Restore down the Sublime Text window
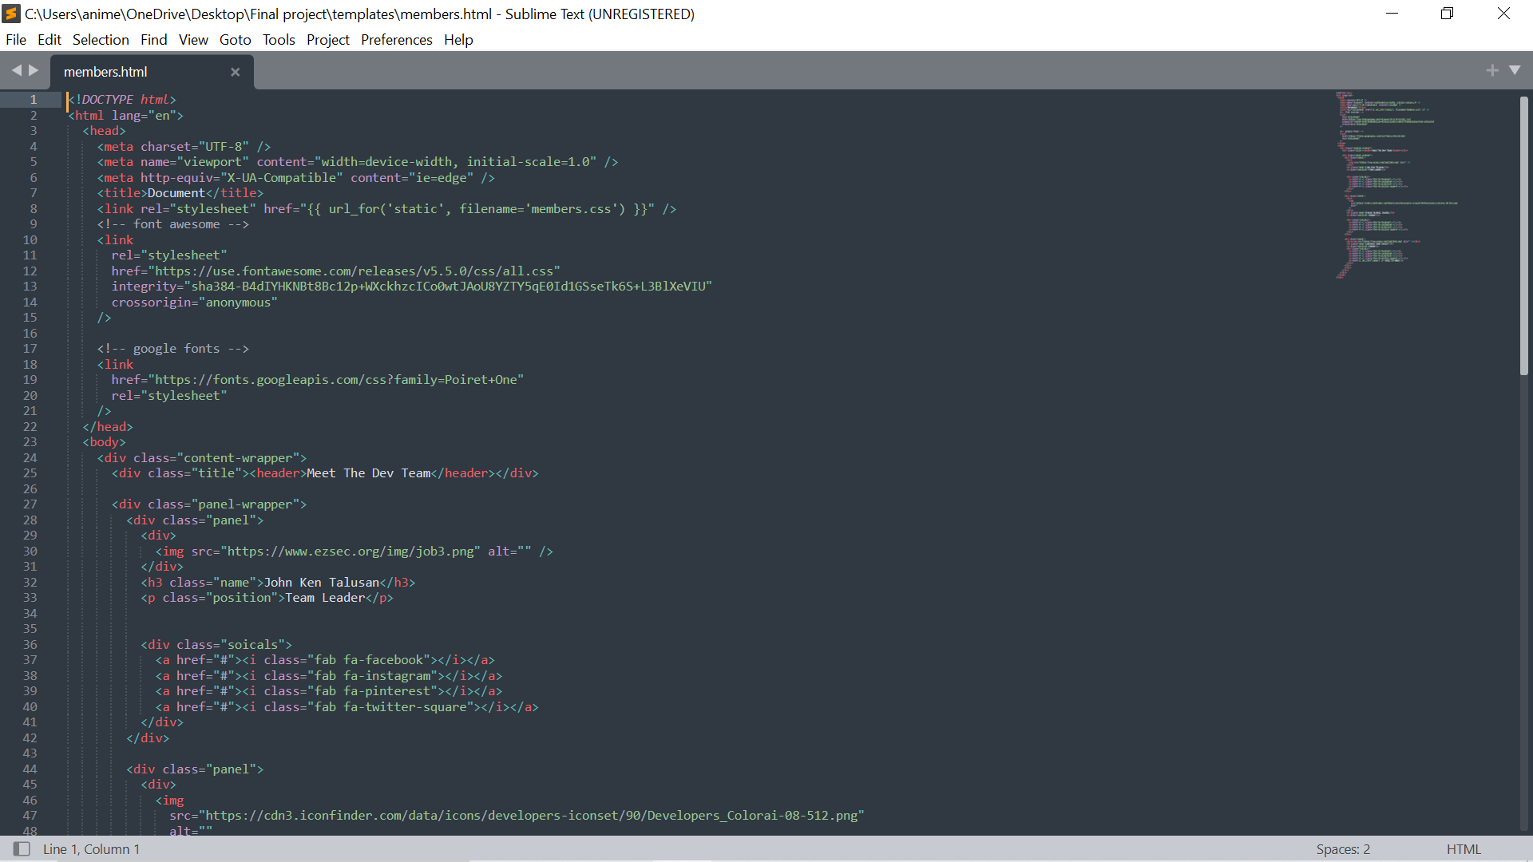The image size is (1533, 862). (1447, 14)
